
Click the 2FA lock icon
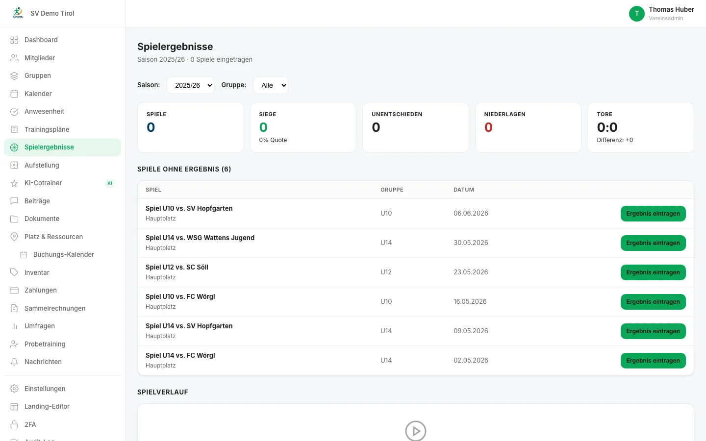[x=14, y=424]
